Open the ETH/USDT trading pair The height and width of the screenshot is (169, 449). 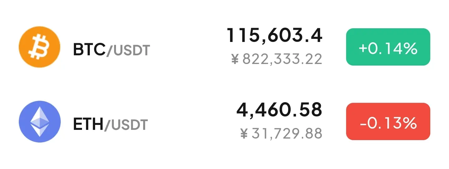click(110, 124)
